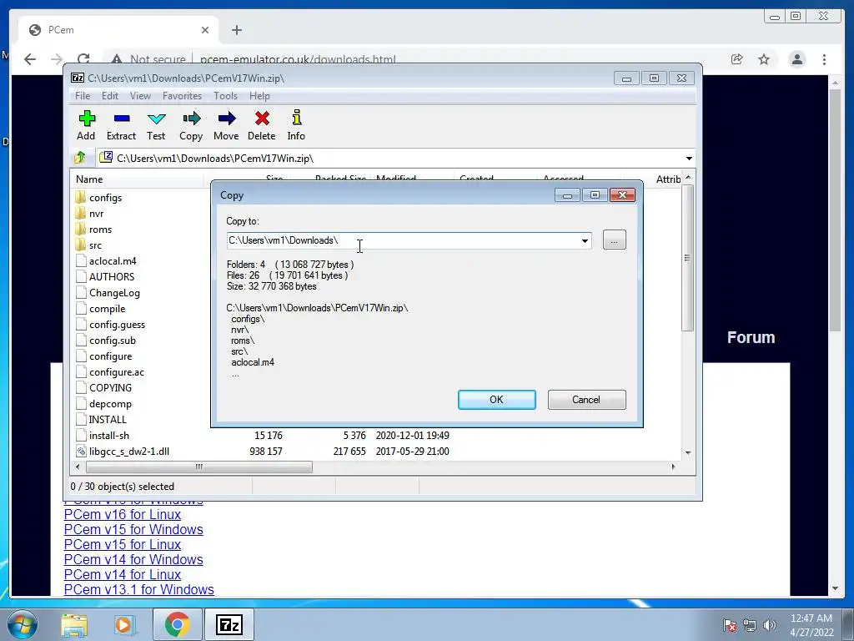Bookmark this page with the star icon

[x=764, y=59]
